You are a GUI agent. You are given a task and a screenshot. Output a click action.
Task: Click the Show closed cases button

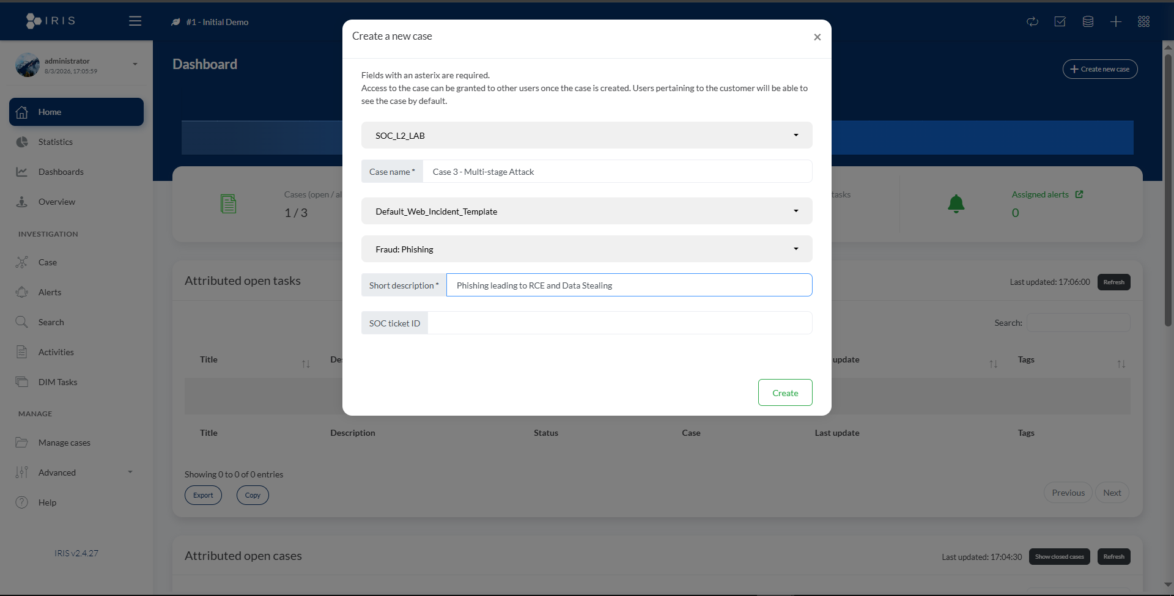[x=1059, y=557]
